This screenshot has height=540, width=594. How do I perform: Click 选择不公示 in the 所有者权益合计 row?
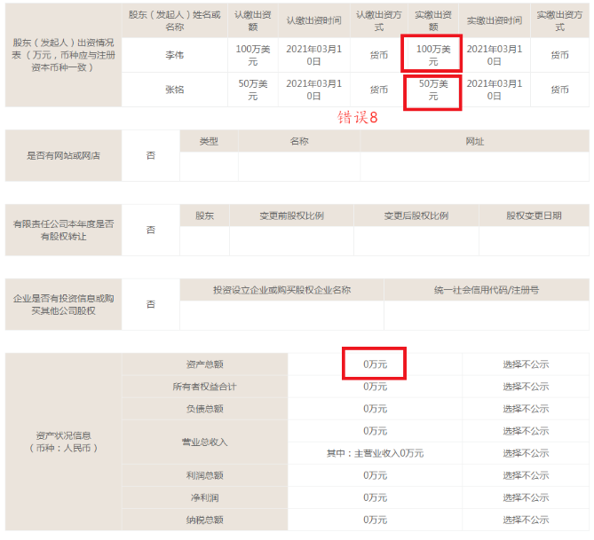point(526,387)
